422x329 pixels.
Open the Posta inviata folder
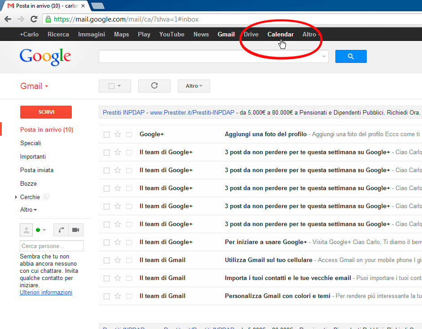[37, 170]
